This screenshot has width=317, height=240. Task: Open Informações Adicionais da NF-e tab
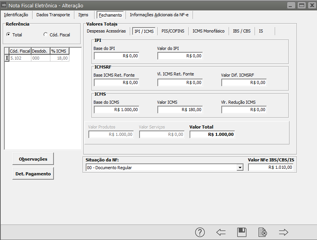159,15
